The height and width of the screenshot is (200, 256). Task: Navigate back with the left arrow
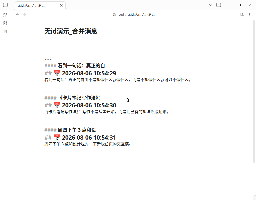[x=17, y=15]
